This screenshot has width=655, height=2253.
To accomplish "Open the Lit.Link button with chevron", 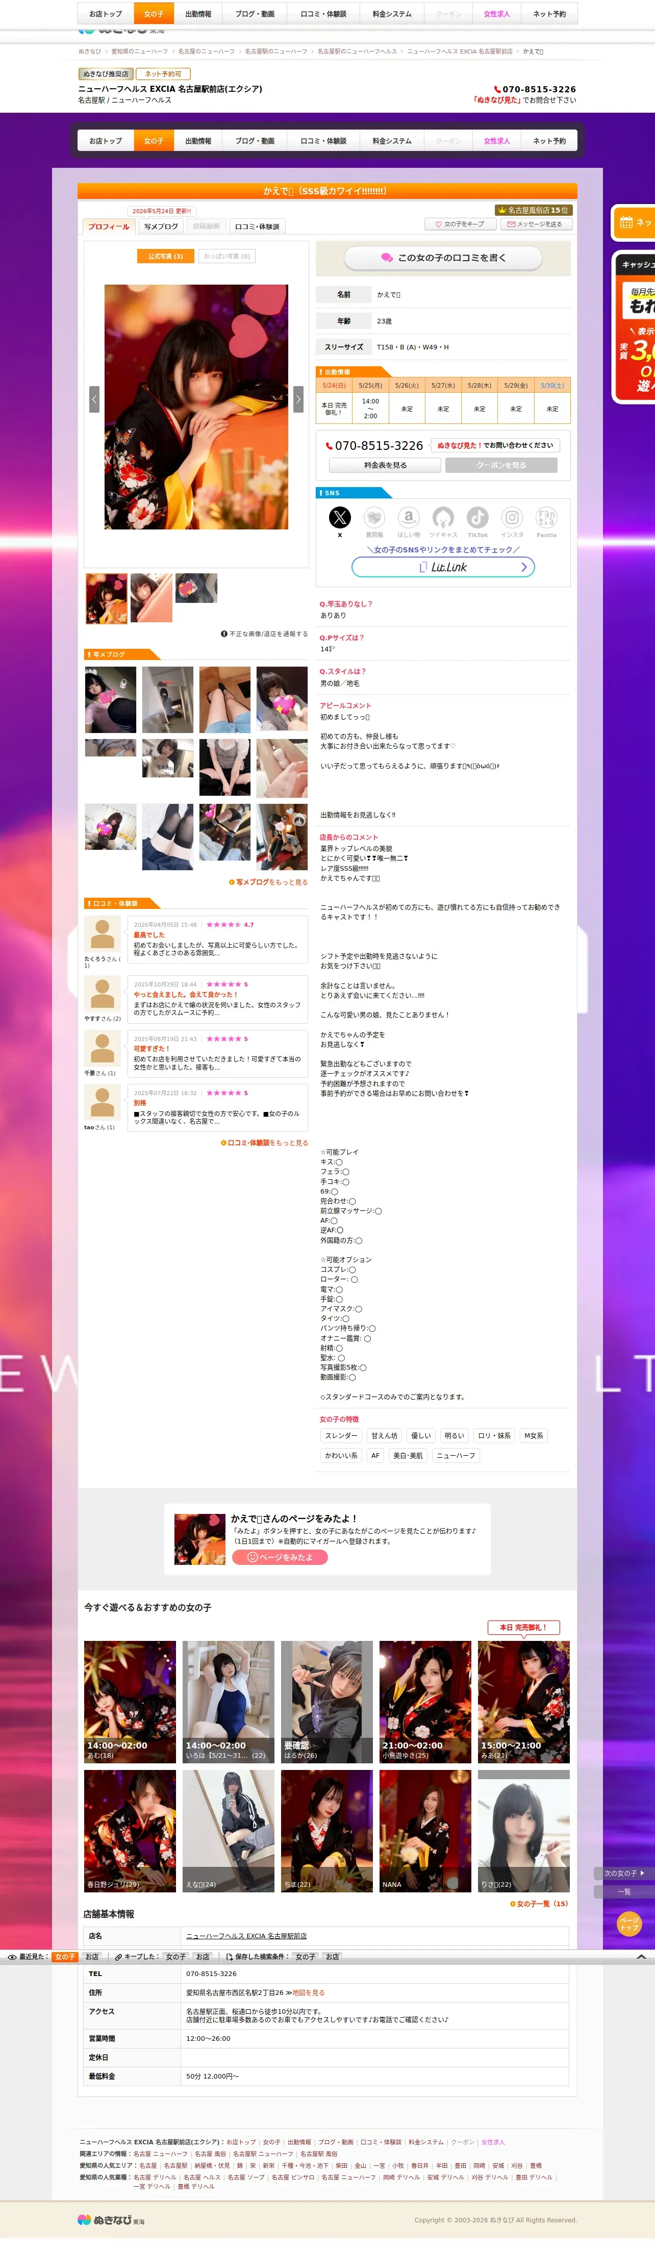I will 443,567.
